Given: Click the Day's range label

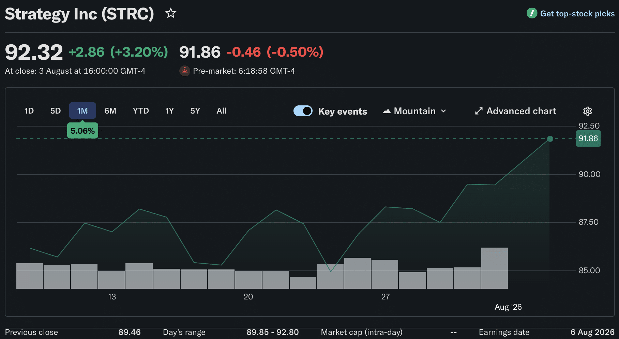Looking at the screenshot, I should (184, 332).
